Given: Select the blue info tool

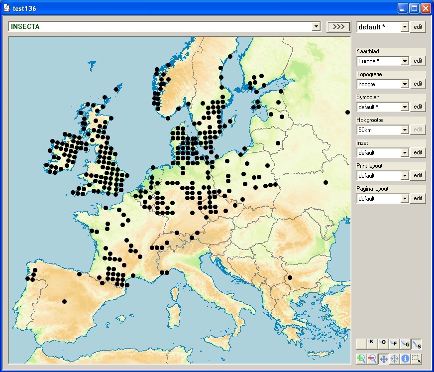Looking at the screenshot, I should [405, 358].
